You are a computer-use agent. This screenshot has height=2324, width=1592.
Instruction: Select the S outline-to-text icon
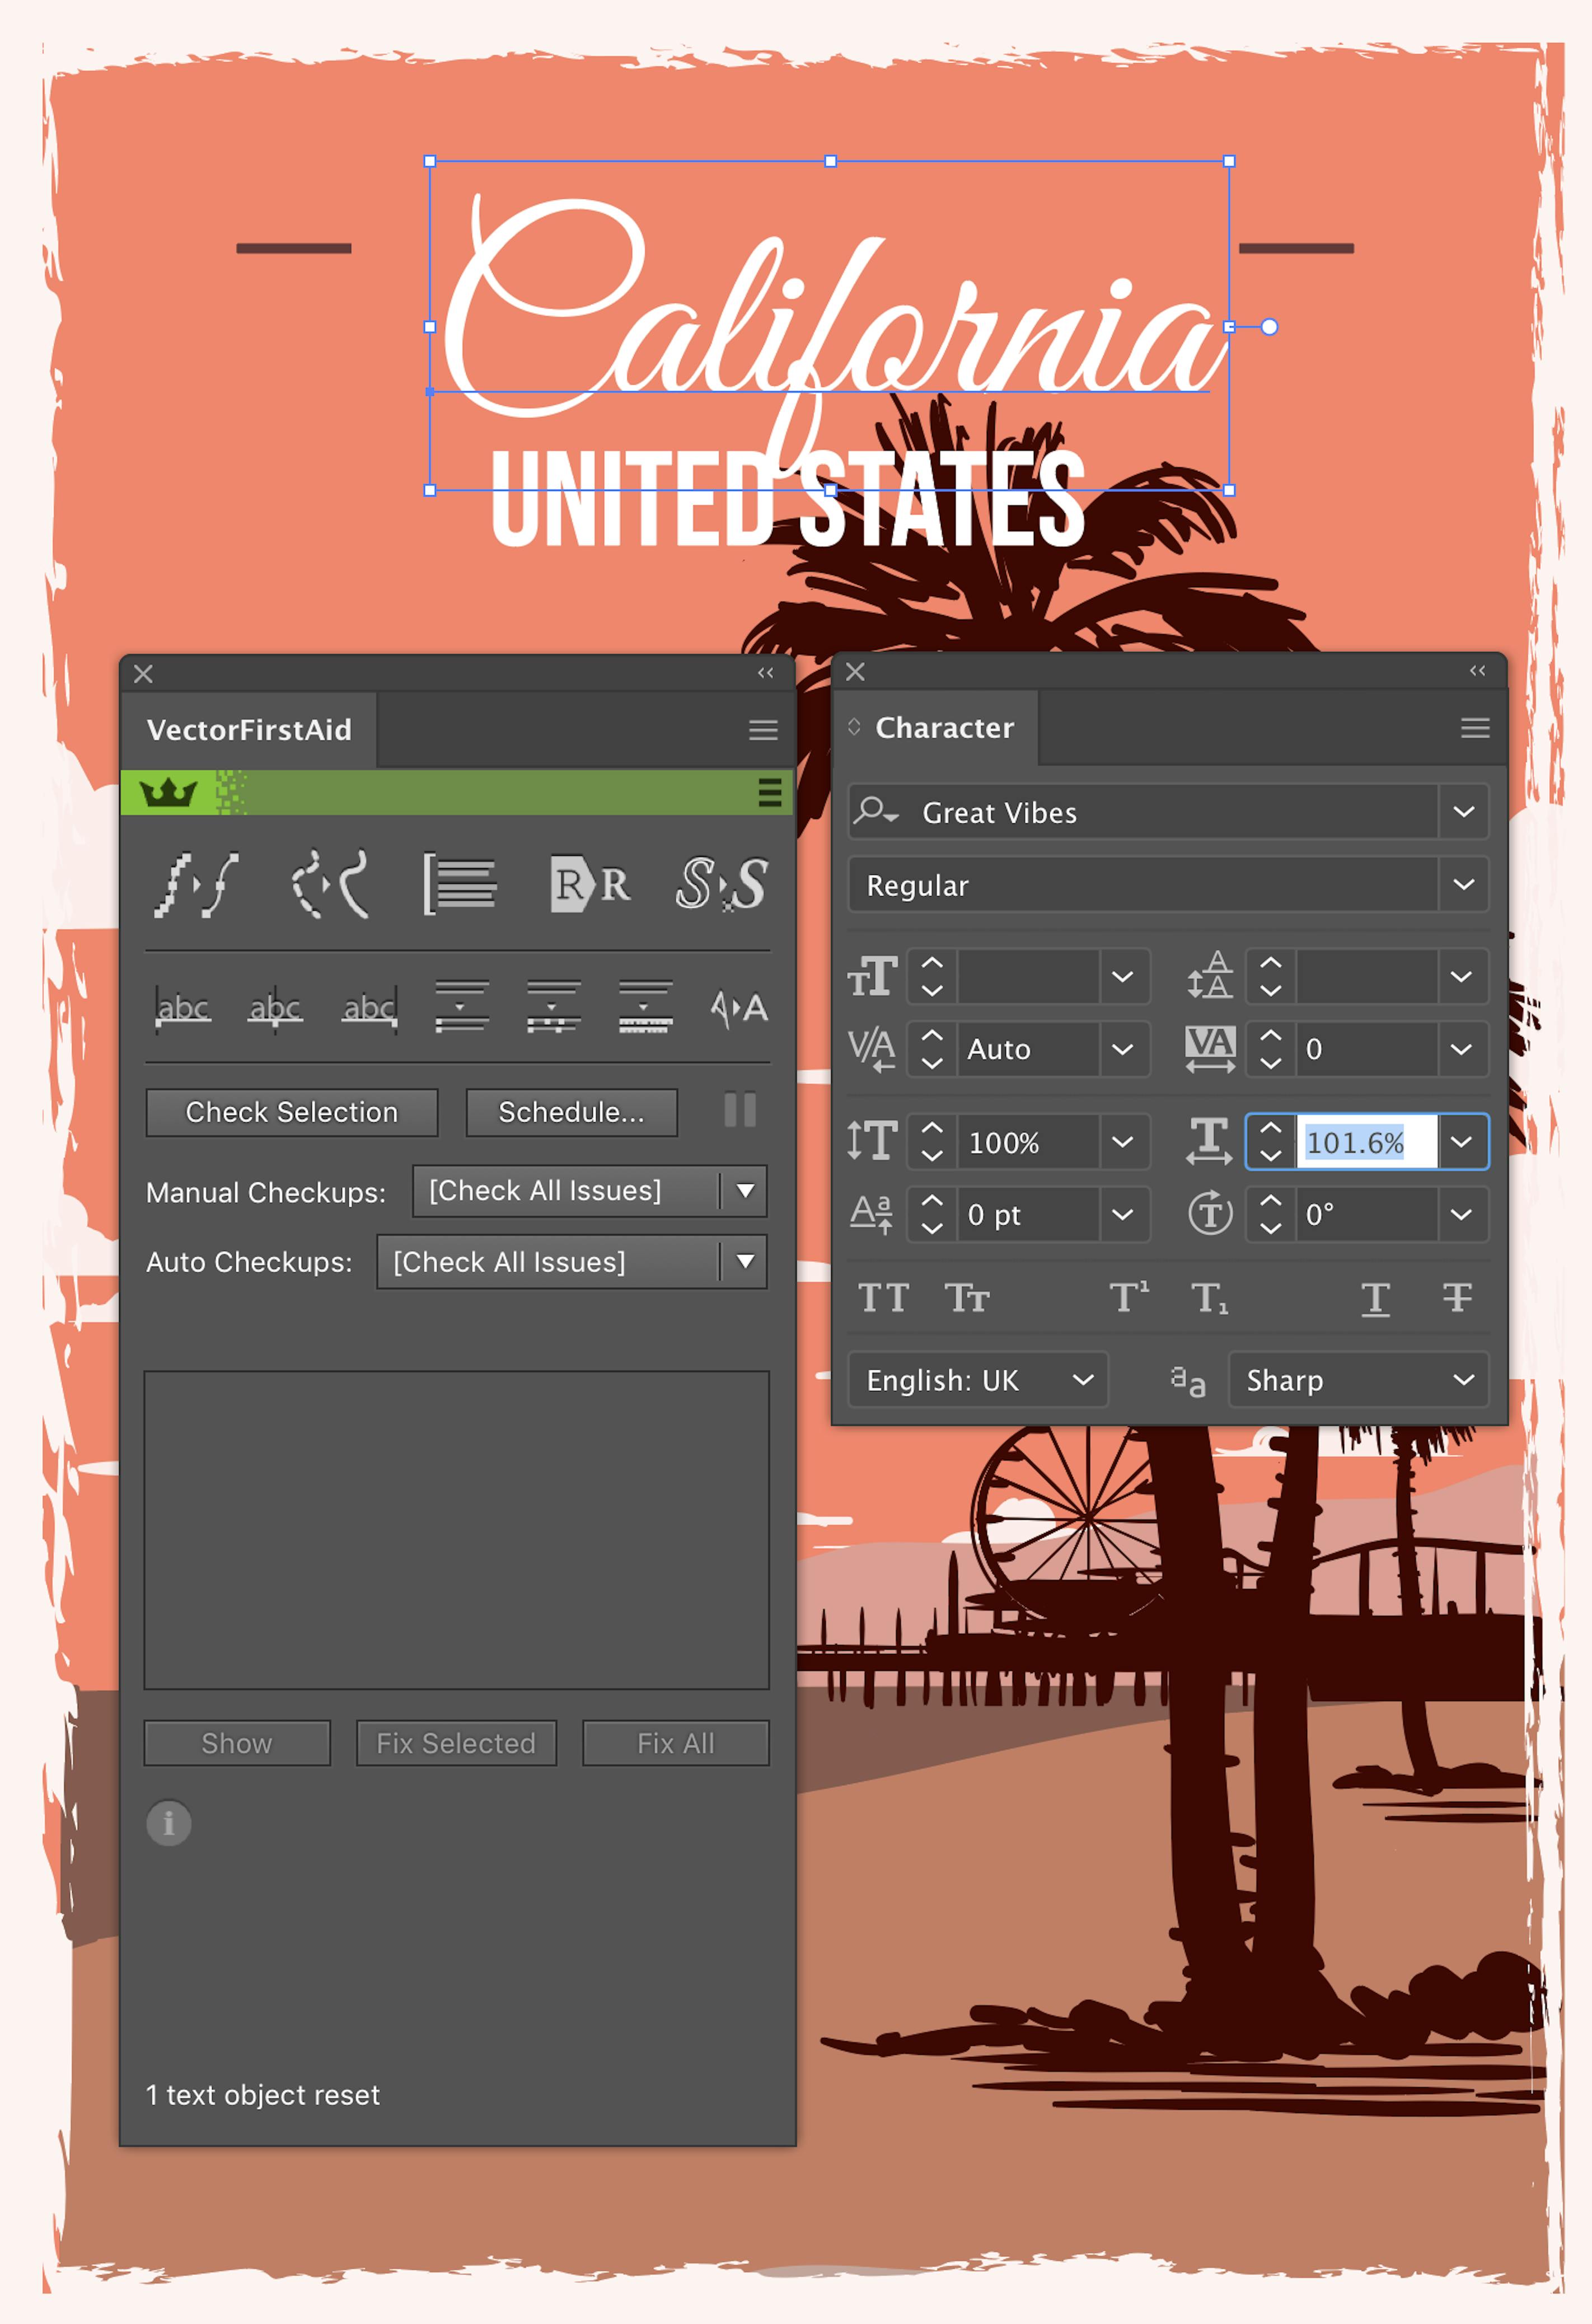[x=720, y=885]
